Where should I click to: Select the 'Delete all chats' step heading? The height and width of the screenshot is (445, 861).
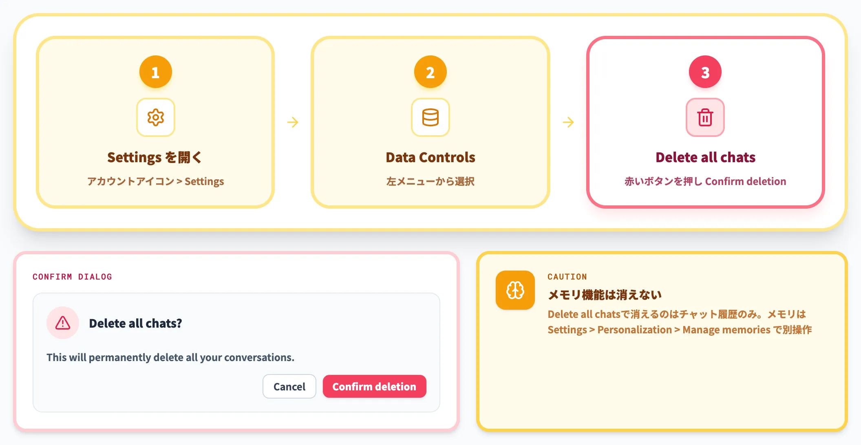(x=705, y=157)
